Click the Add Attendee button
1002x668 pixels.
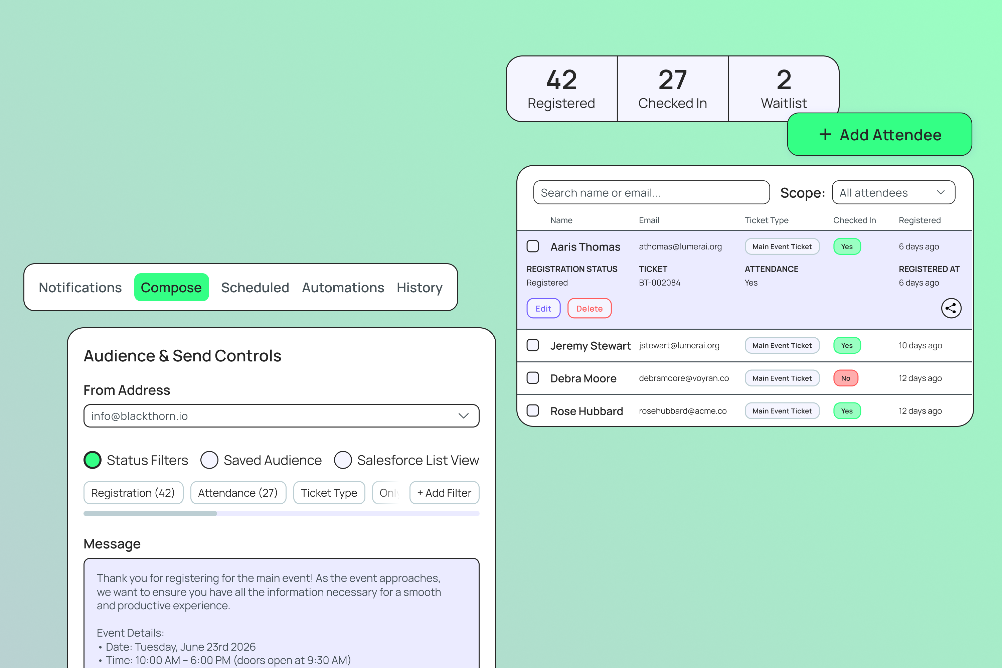pos(879,135)
